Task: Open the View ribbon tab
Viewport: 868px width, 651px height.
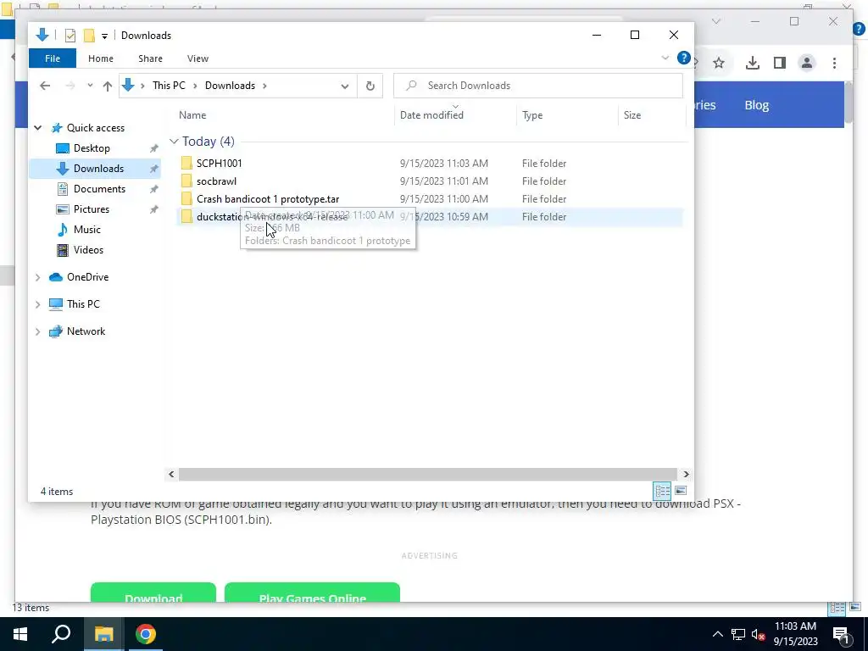Action: [x=198, y=58]
